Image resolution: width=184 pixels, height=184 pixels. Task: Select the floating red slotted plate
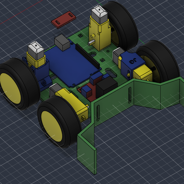pos(64,20)
